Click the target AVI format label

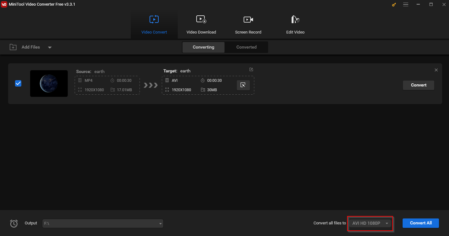point(175,81)
